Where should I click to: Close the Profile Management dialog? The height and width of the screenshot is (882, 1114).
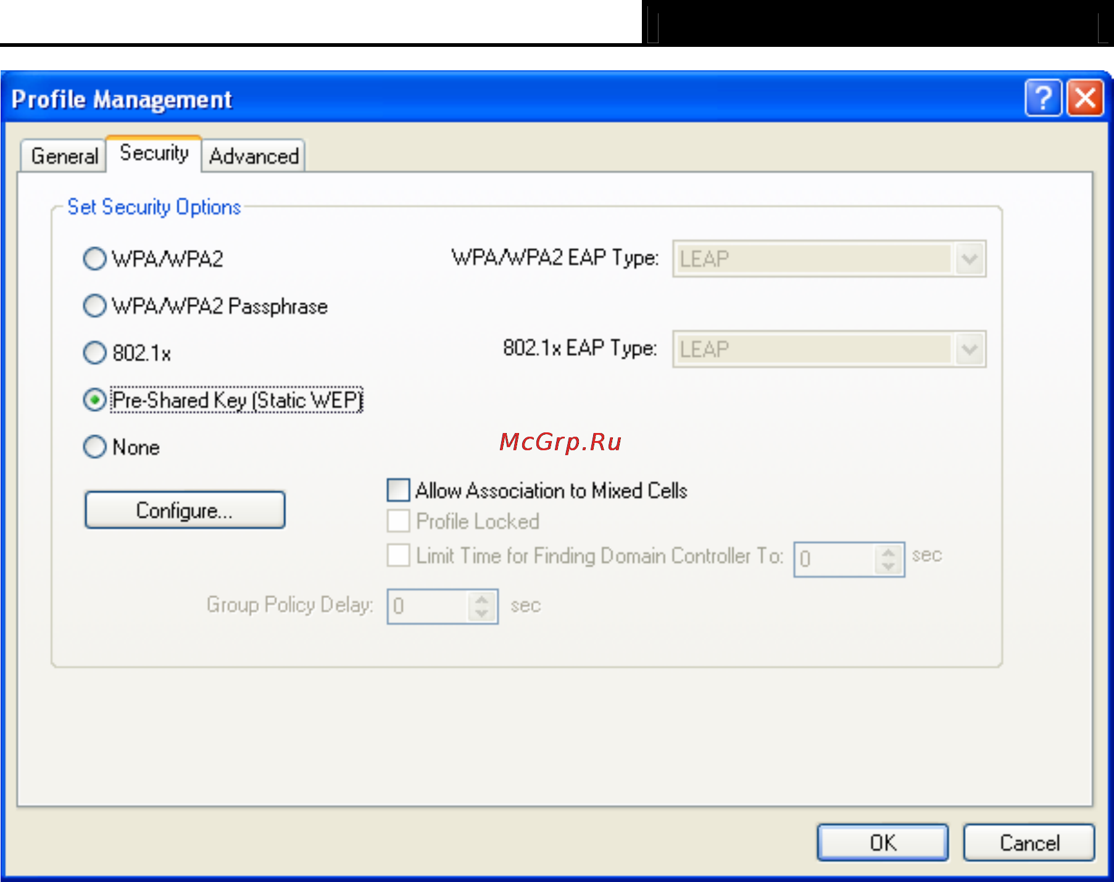1086,97
